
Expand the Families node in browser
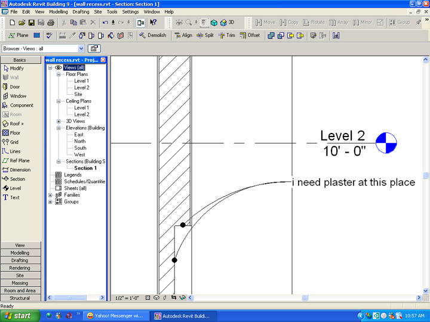pos(51,195)
